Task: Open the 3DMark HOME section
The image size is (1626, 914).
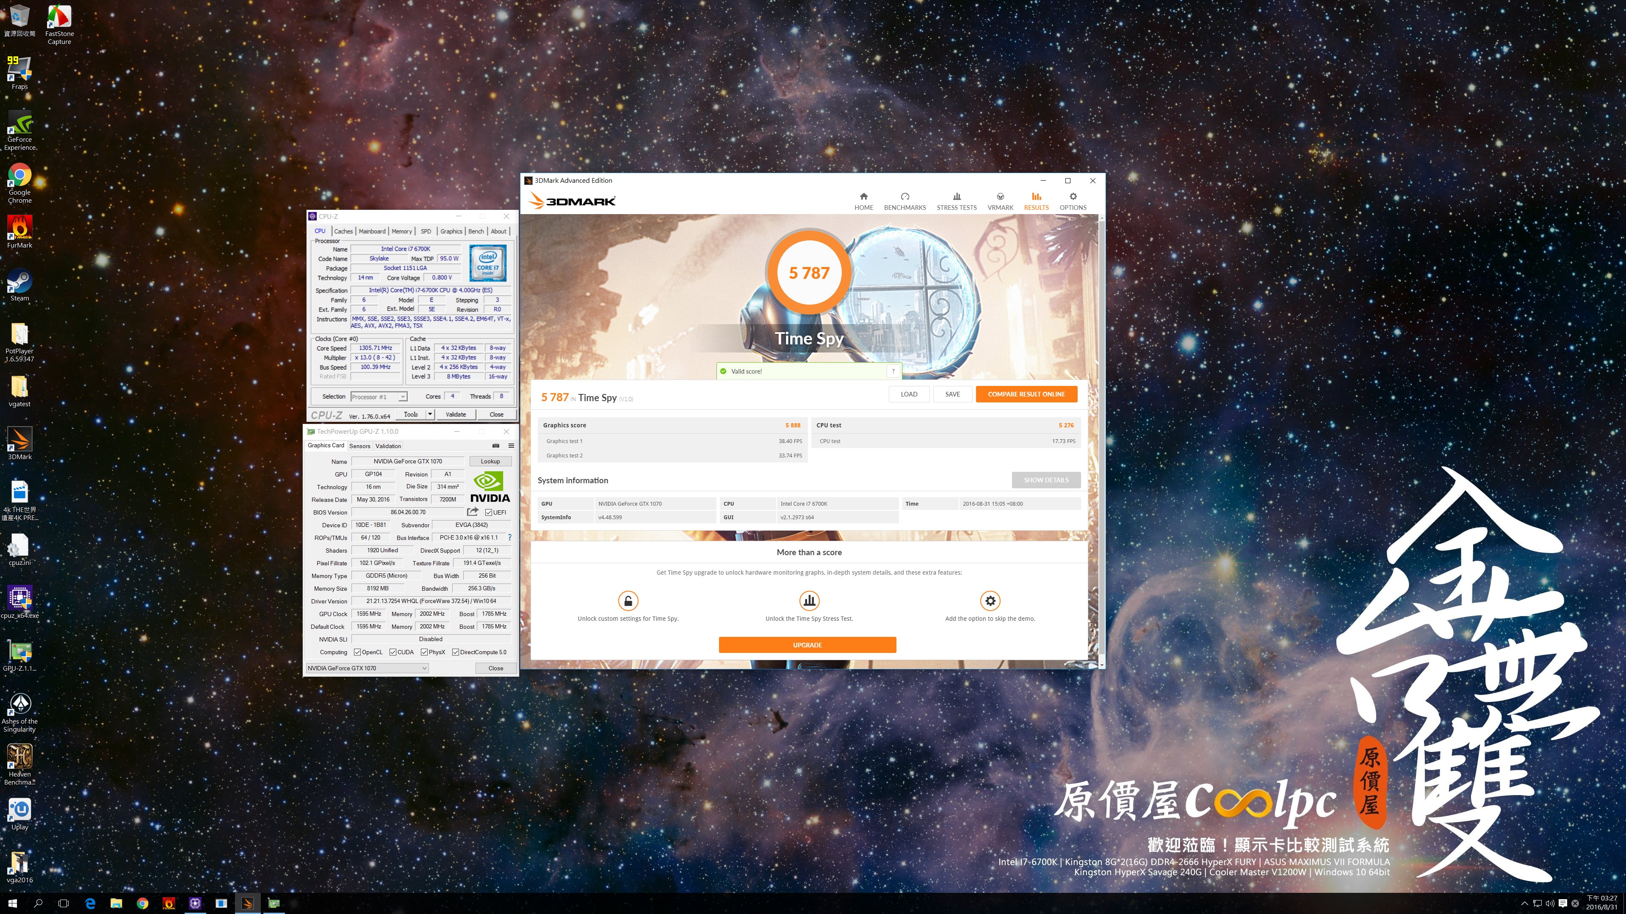Action: [863, 201]
